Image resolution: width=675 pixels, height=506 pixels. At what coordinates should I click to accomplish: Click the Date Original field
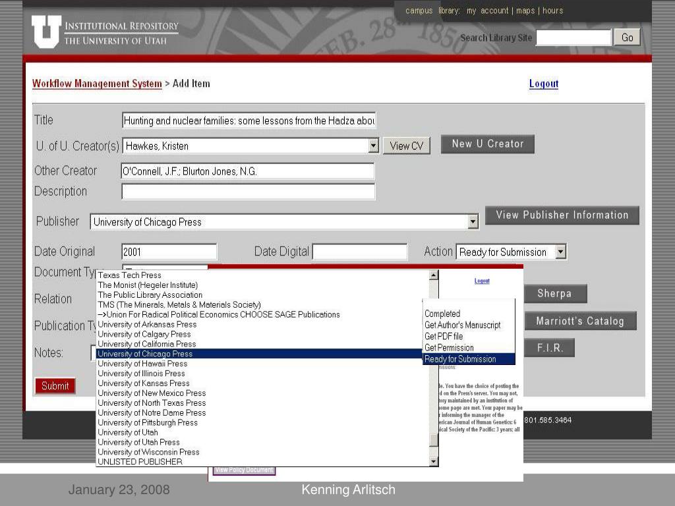pos(169,252)
